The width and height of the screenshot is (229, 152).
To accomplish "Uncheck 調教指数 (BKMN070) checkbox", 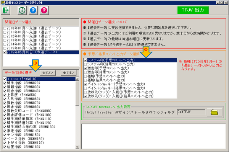I will click(x=5, y=103).
